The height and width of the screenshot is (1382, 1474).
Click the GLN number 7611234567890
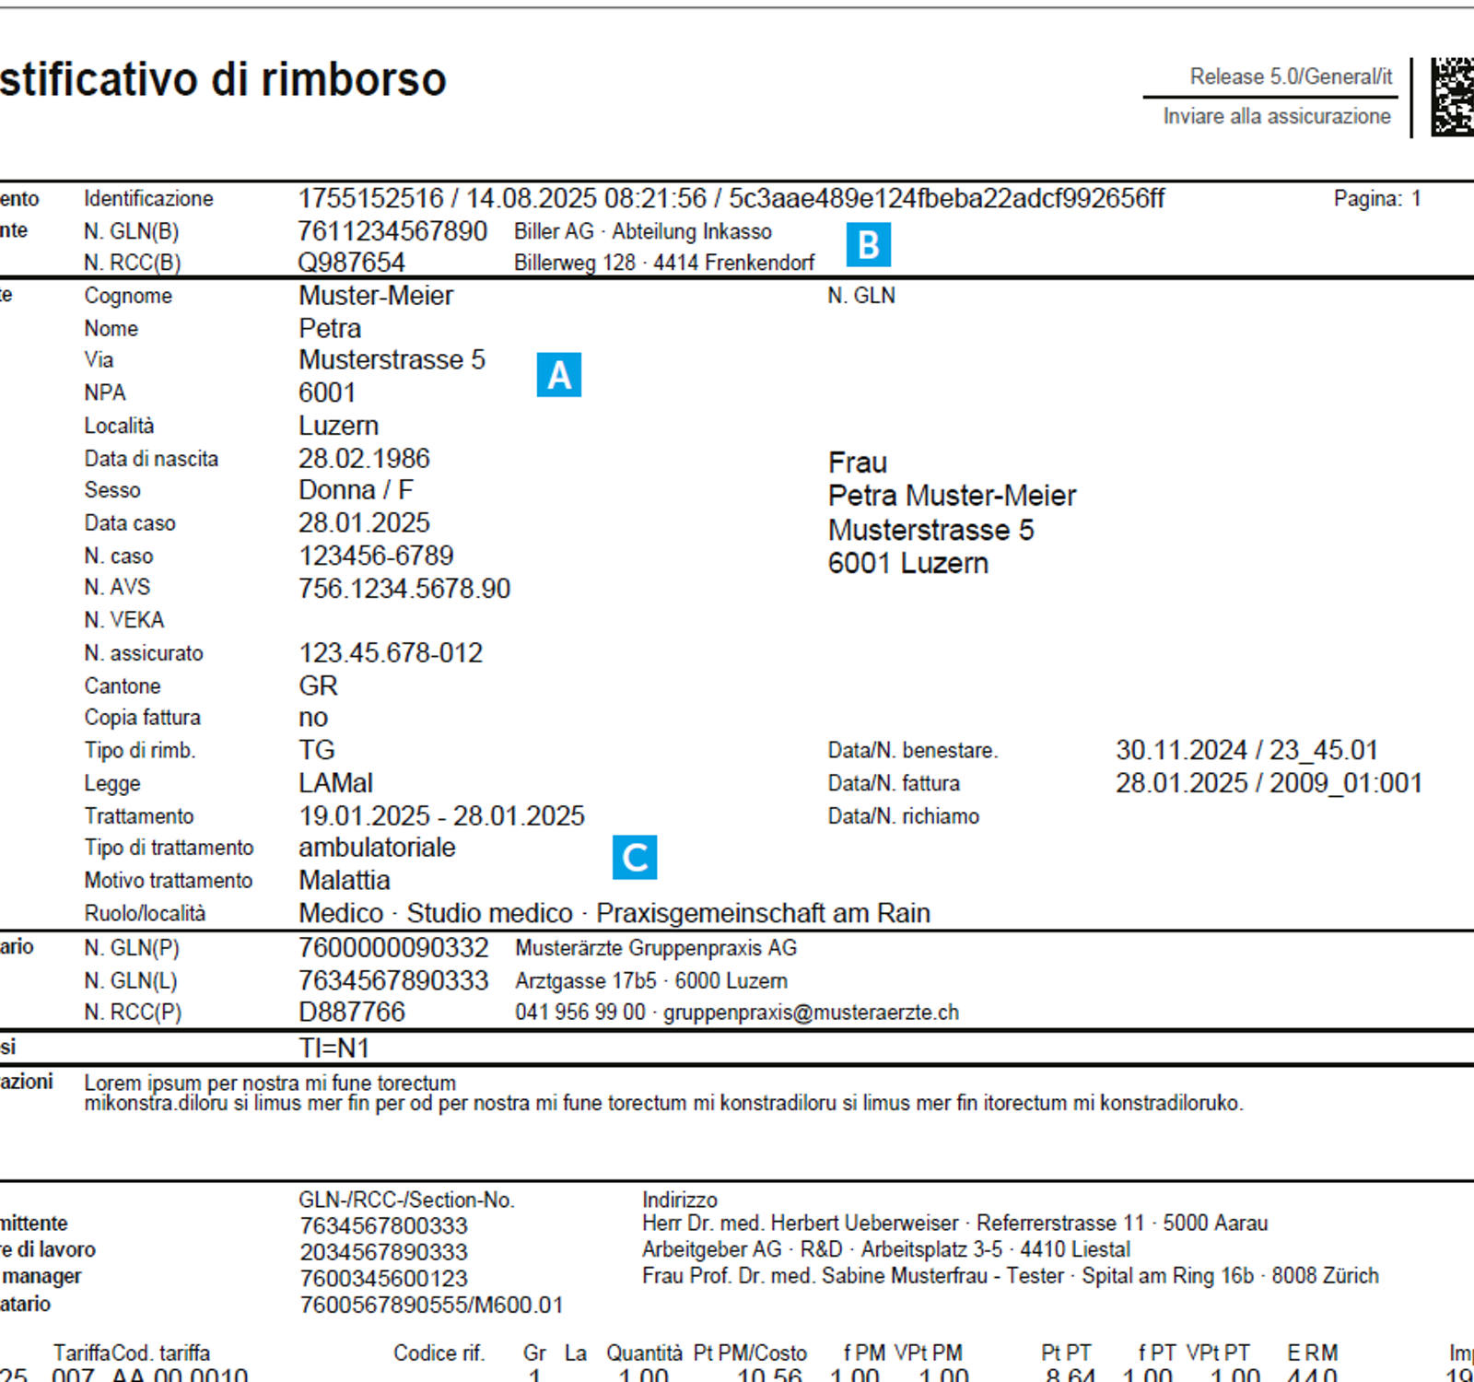(x=392, y=232)
